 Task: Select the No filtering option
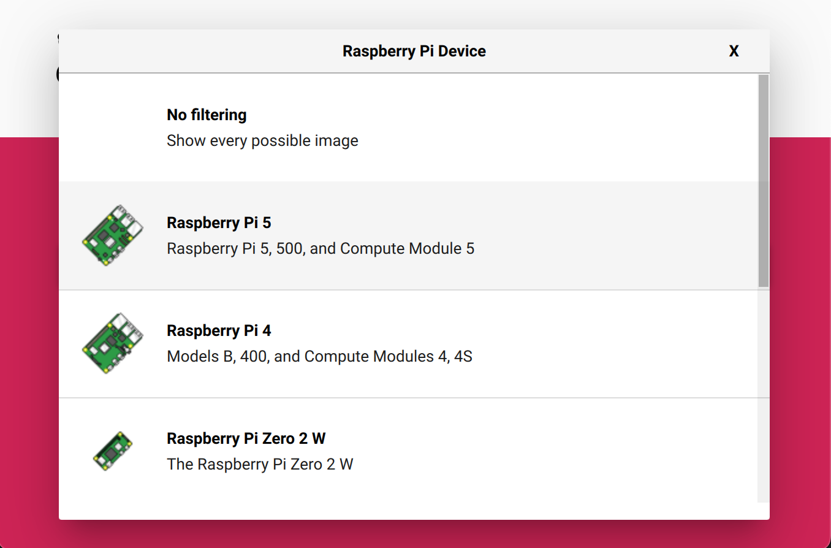point(408,127)
